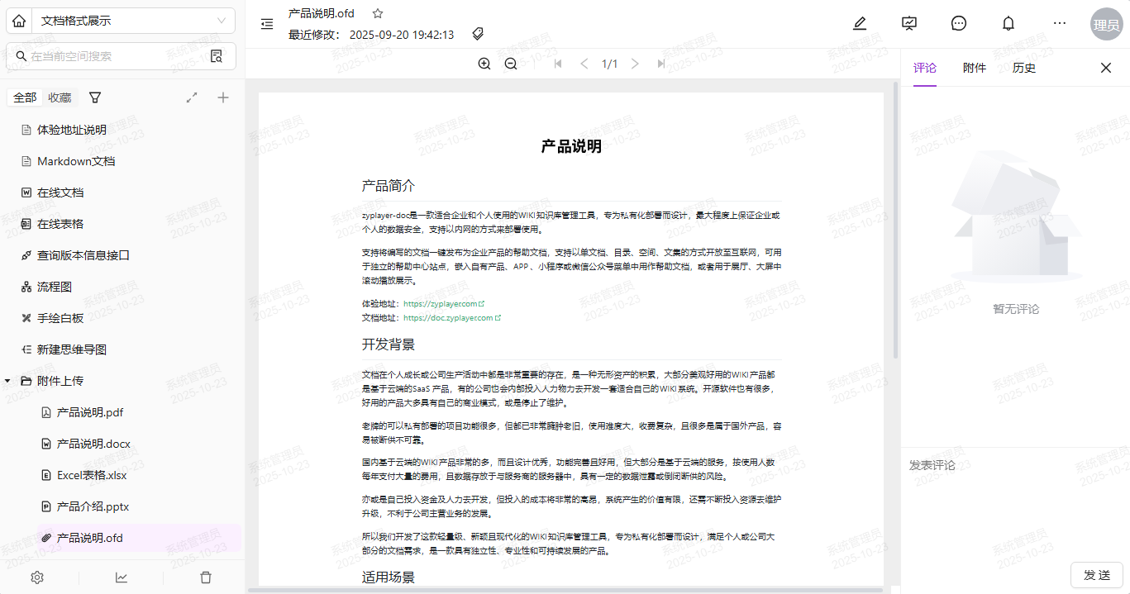The image size is (1130, 594).
Task: Click the 发表评论 comment text box
Action: tap(1015, 504)
